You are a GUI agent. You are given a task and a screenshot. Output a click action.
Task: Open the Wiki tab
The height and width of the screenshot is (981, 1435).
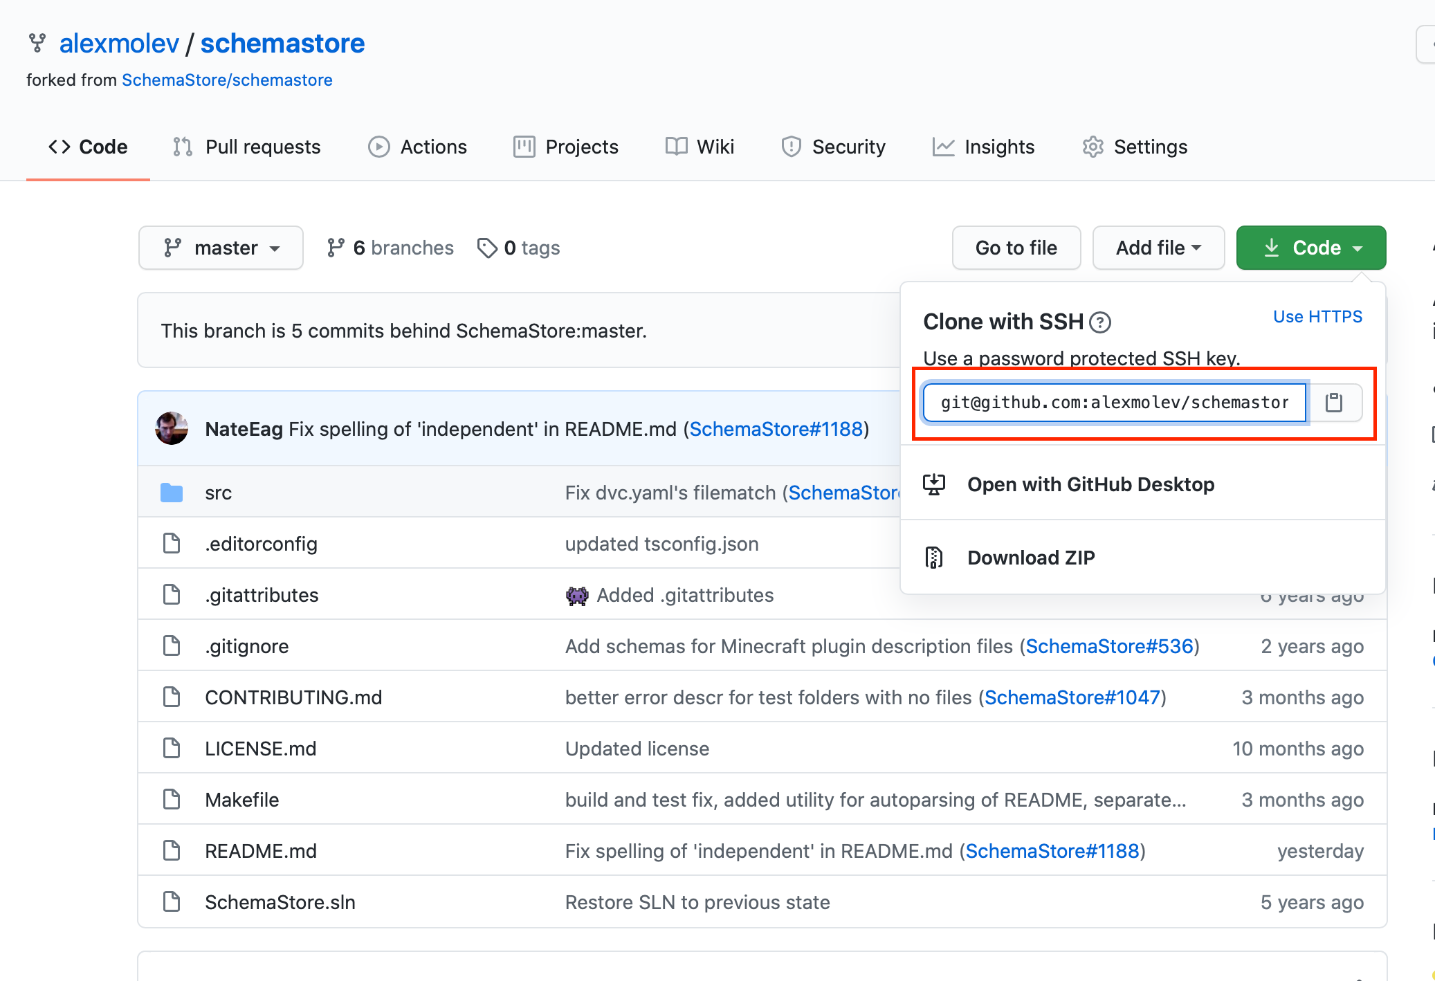coord(700,147)
